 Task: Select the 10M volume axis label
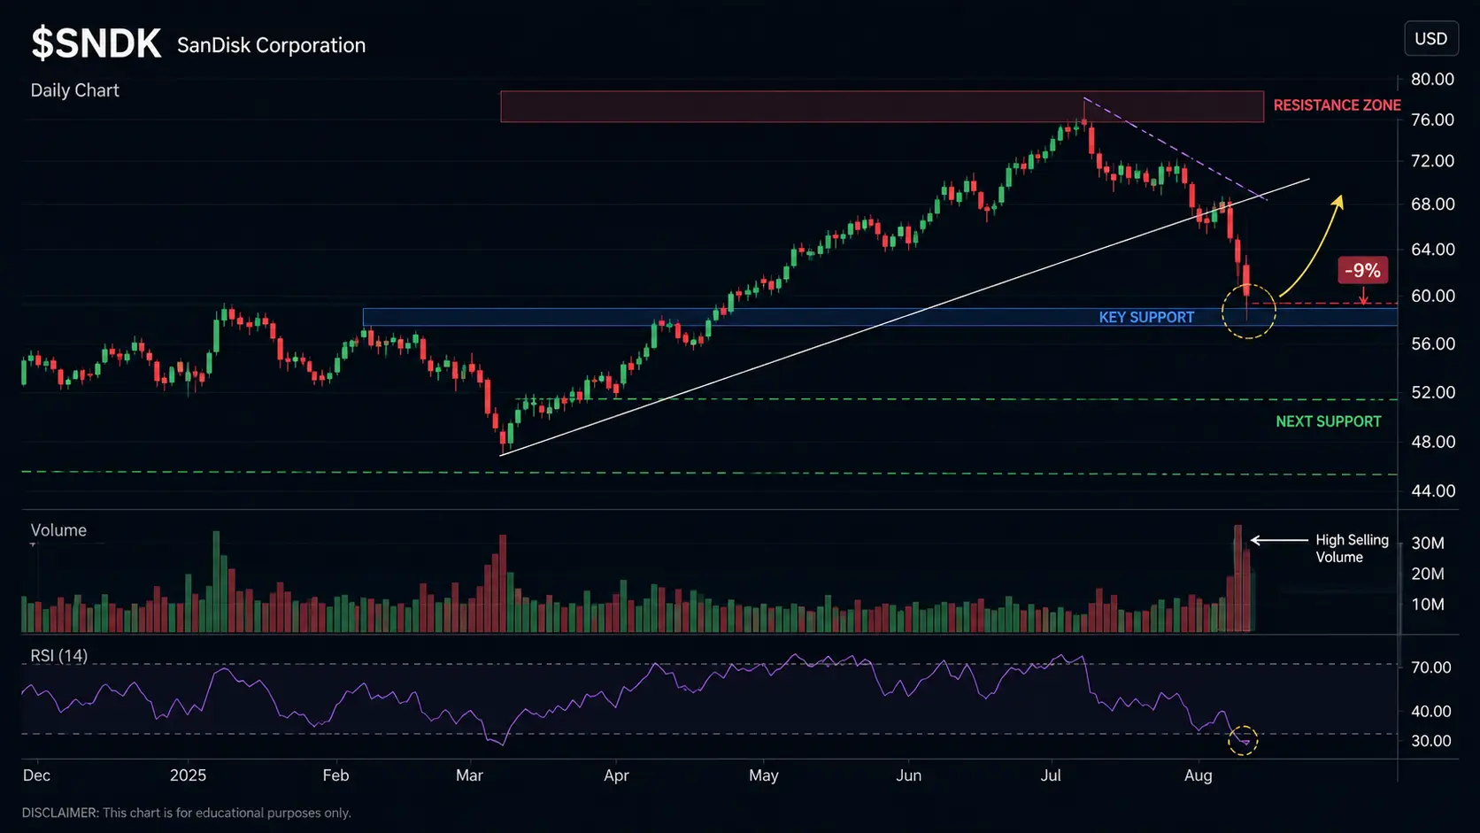[1428, 604]
